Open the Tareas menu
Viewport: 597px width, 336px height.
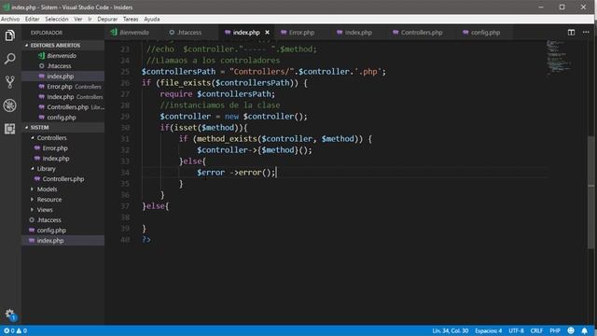point(131,19)
